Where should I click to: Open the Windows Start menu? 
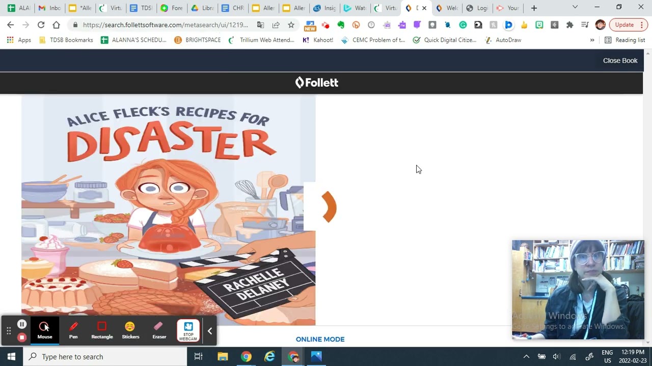pos(11,356)
